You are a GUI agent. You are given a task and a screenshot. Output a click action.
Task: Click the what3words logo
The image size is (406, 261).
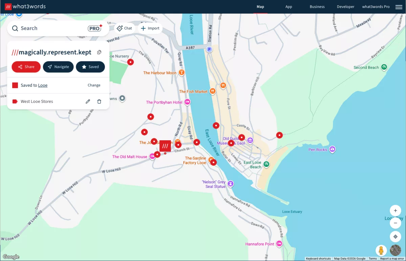pos(25,7)
